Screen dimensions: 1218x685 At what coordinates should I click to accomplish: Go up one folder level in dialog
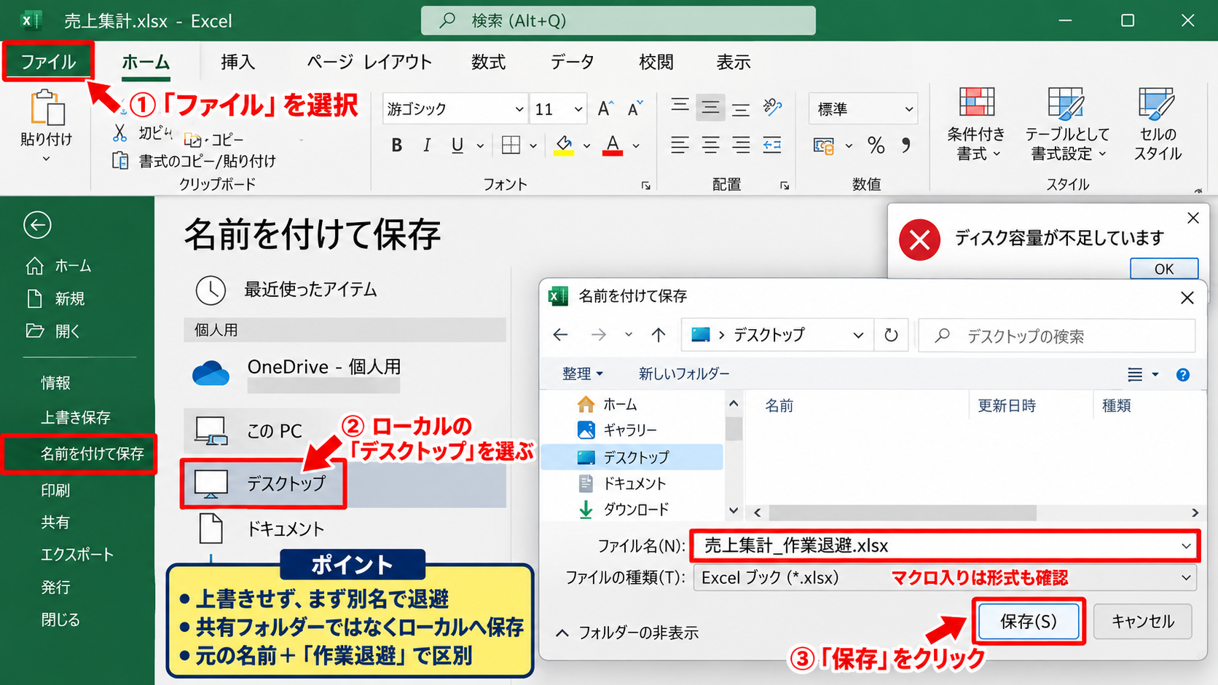(x=659, y=335)
